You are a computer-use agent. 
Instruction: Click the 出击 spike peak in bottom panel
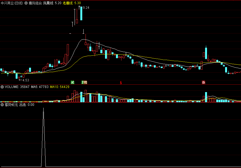point(44,108)
